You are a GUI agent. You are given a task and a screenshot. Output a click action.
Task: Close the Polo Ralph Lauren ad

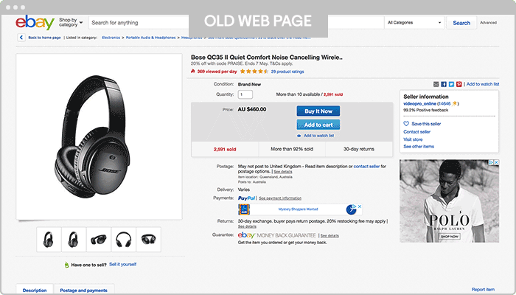pos(496,162)
